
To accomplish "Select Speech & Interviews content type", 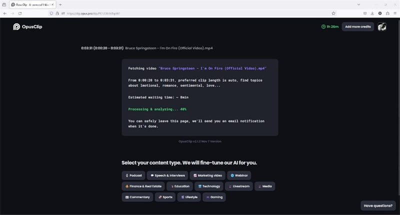I will (x=167, y=176).
